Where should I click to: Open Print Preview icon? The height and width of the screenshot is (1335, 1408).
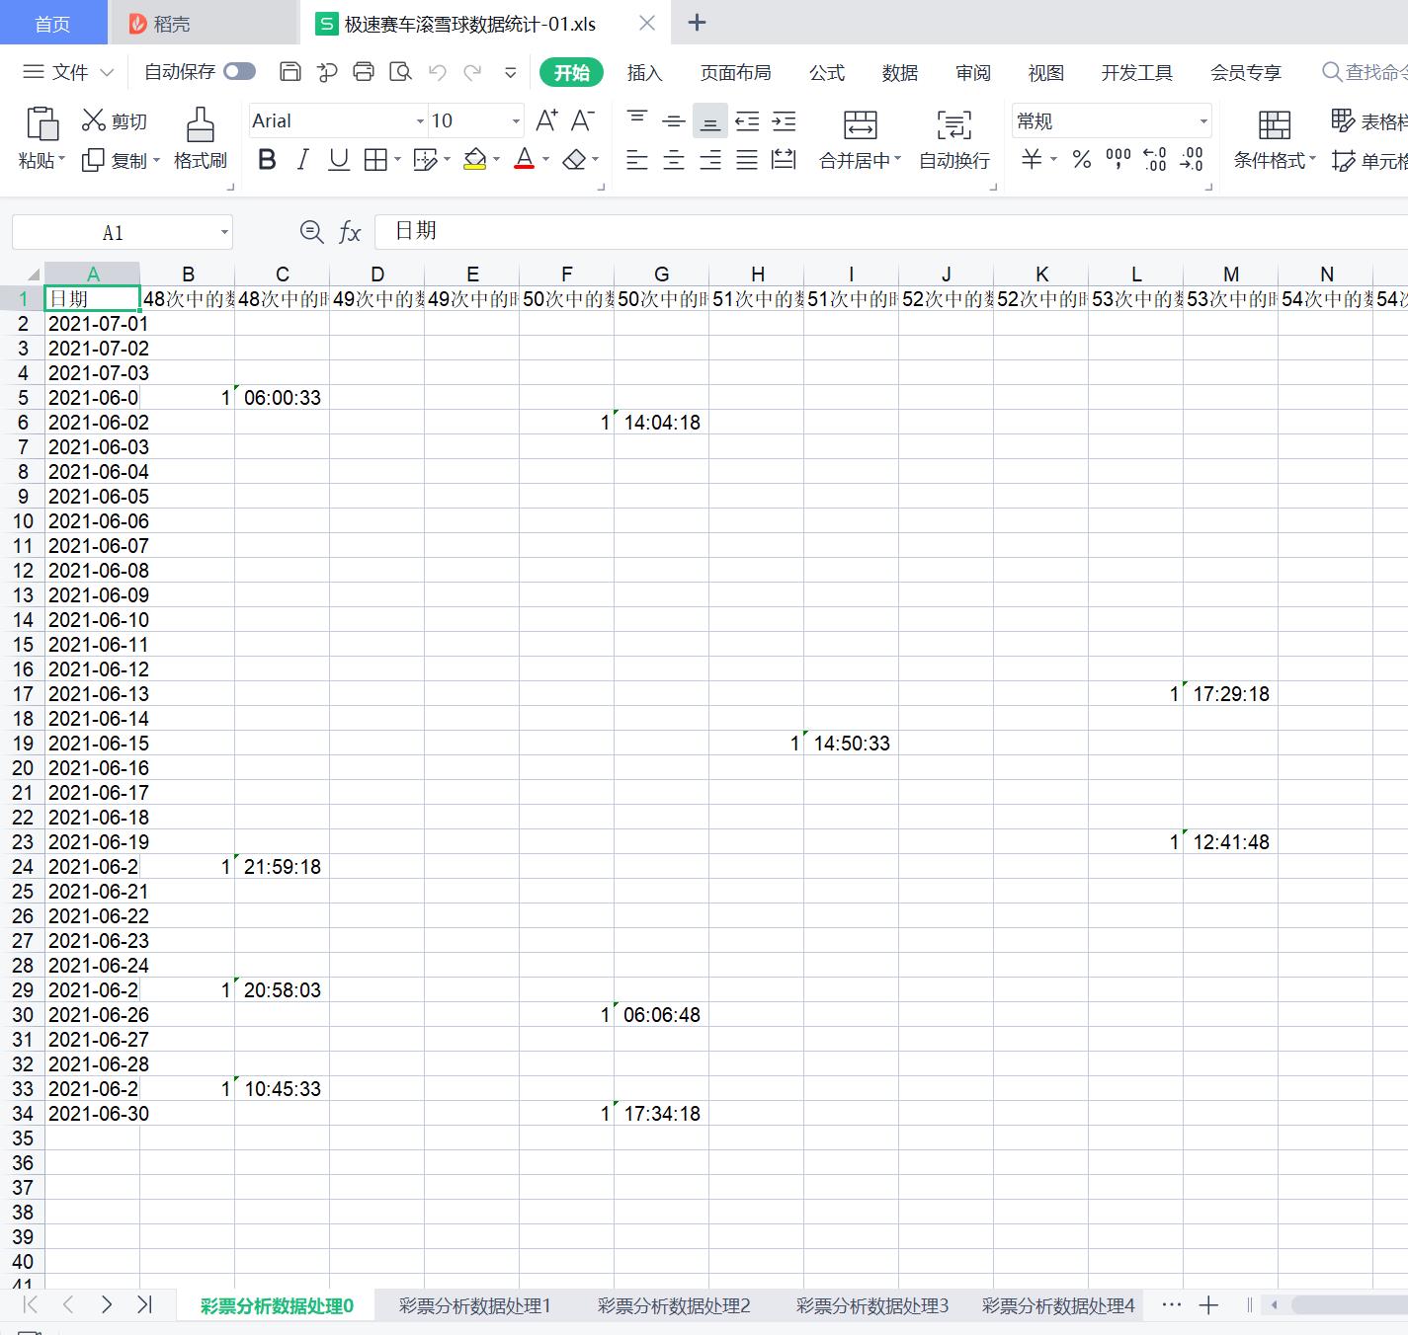(x=400, y=71)
